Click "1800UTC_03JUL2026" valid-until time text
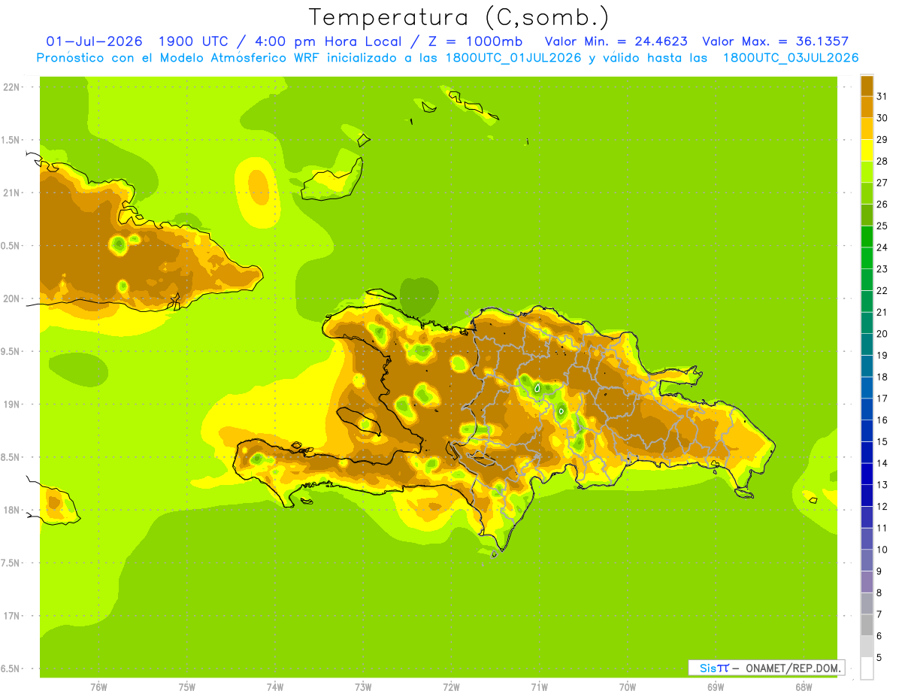Viewport: 902px width, 697px height. click(x=791, y=58)
